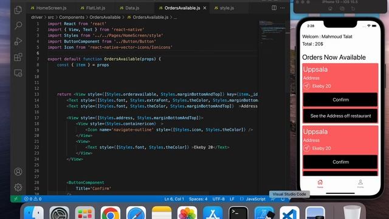Click 'Welcom : Mahmoud Talat' text in app

point(327,36)
